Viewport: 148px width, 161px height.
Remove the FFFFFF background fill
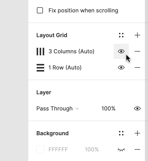[x=137, y=149]
